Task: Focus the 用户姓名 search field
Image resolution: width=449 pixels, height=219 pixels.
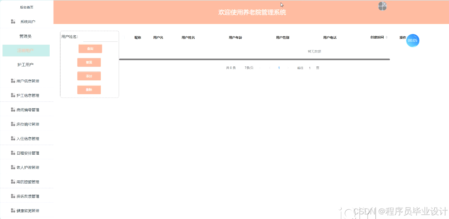Action: click(x=100, y=37)
